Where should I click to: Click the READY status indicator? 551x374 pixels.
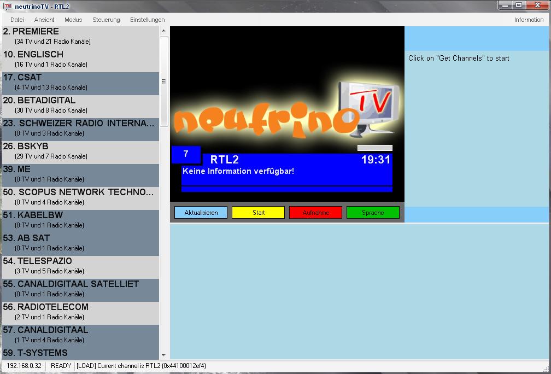point(61,366)
